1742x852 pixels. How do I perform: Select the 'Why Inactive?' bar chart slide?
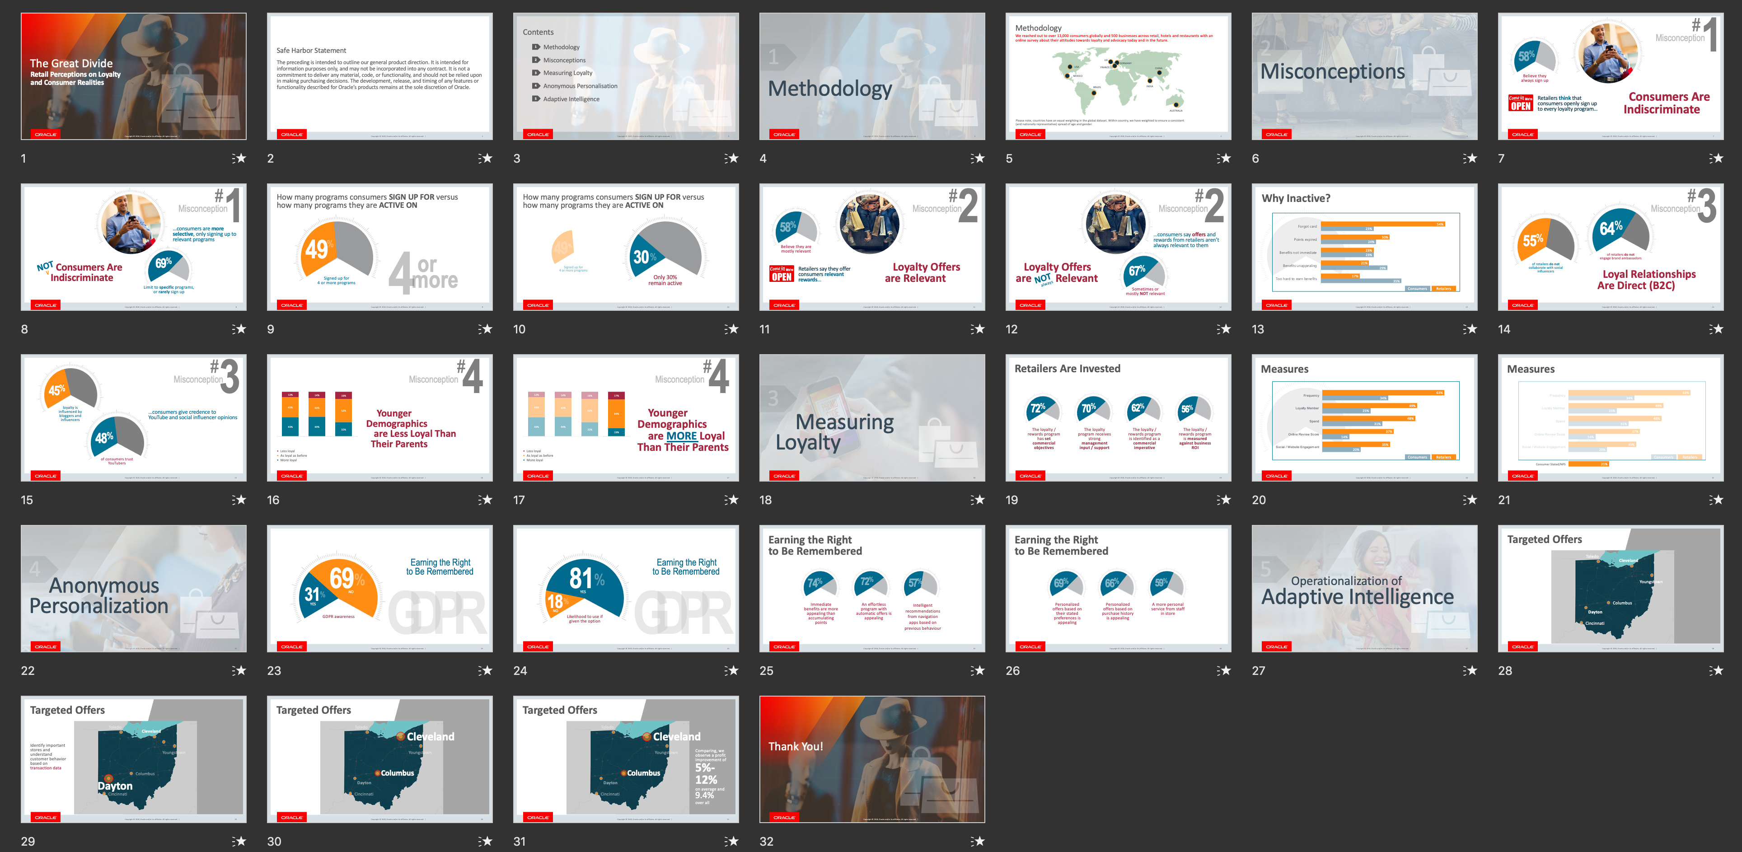(x=1364, y=247)
